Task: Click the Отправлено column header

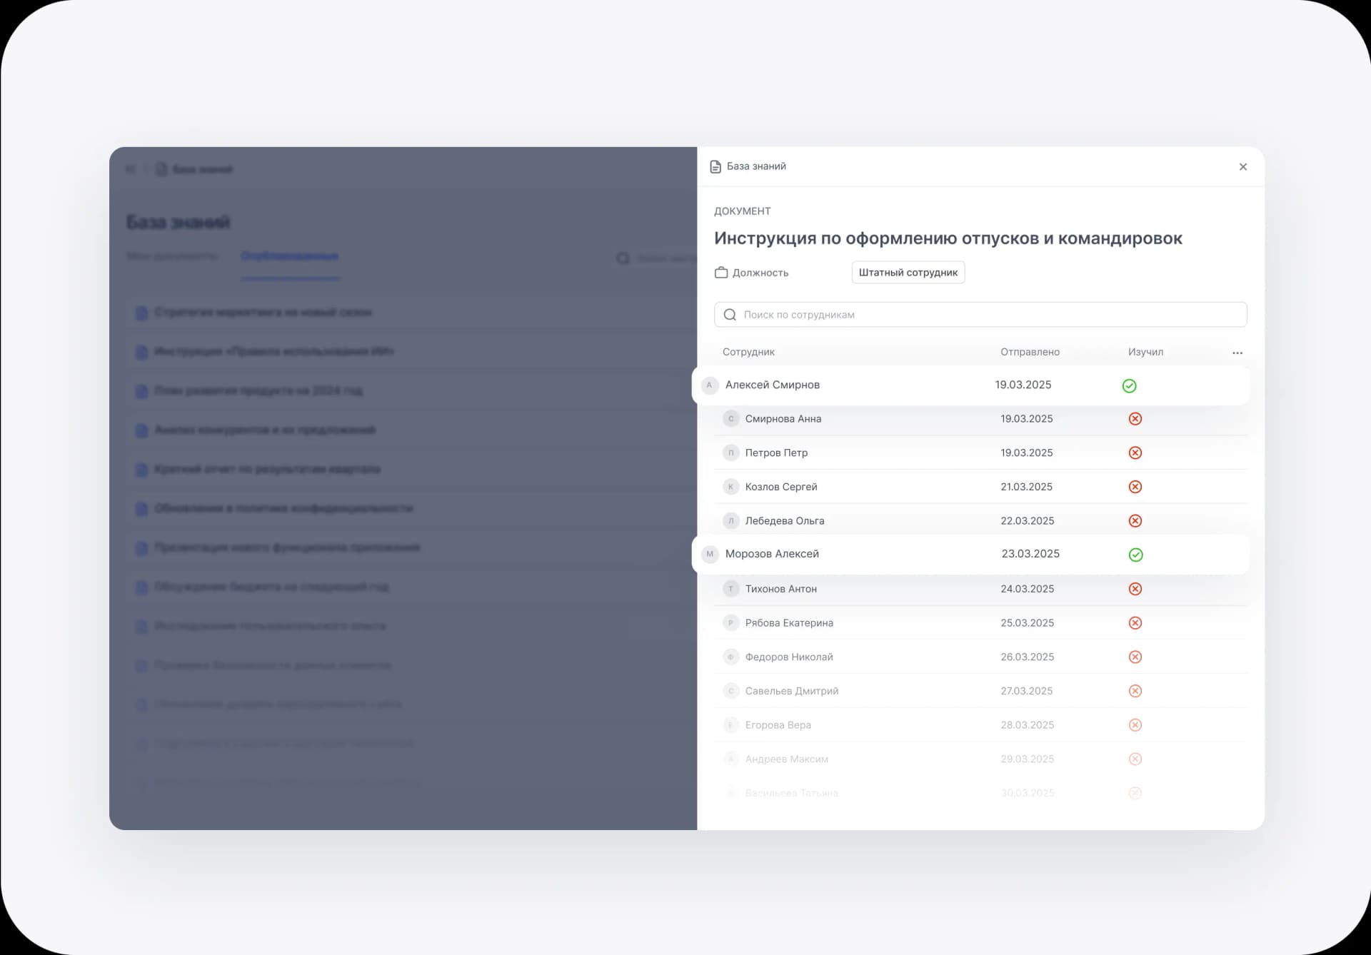Action: (1029, 352)
